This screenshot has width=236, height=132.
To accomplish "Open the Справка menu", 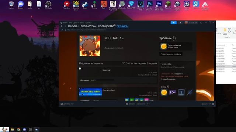I will click(88, 23).
